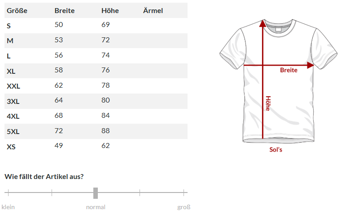The height and width of the screenshot is (215, 341).
Task: Select the XXL size row label
Action: pyautogui.click(x=13, y=86)
